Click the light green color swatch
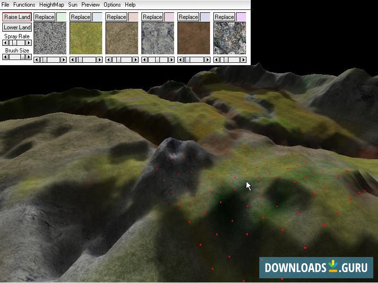Image resolution: width=378 pixels, height=283 pixels. click(x=62, y=17)
